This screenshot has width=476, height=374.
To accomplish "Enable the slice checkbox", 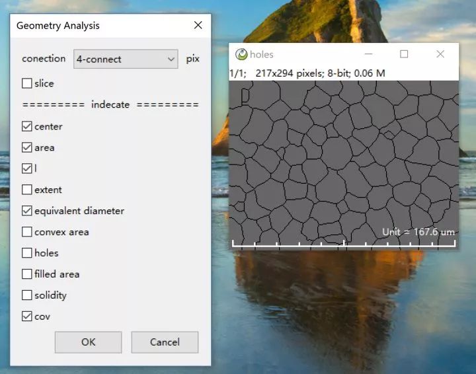I will [x=26, y=83].
